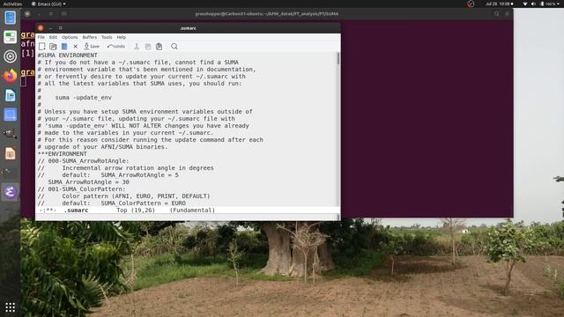Maximize the .sumarc Emacs window
The height and width of the screenshot is (317, 564).
[x=61, y=28]
